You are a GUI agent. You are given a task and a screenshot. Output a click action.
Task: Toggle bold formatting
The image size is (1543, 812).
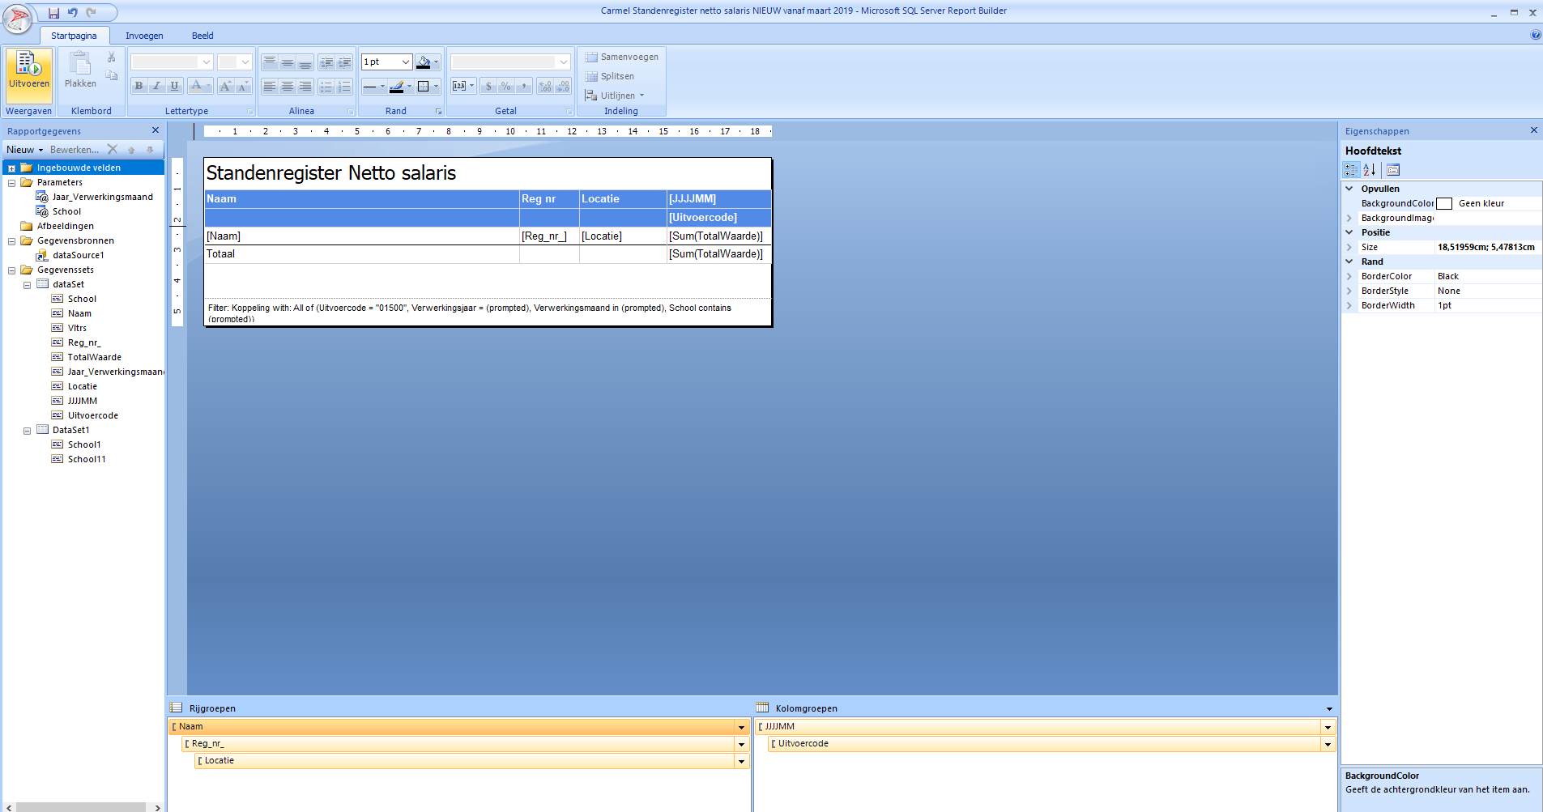click(139, 86)
